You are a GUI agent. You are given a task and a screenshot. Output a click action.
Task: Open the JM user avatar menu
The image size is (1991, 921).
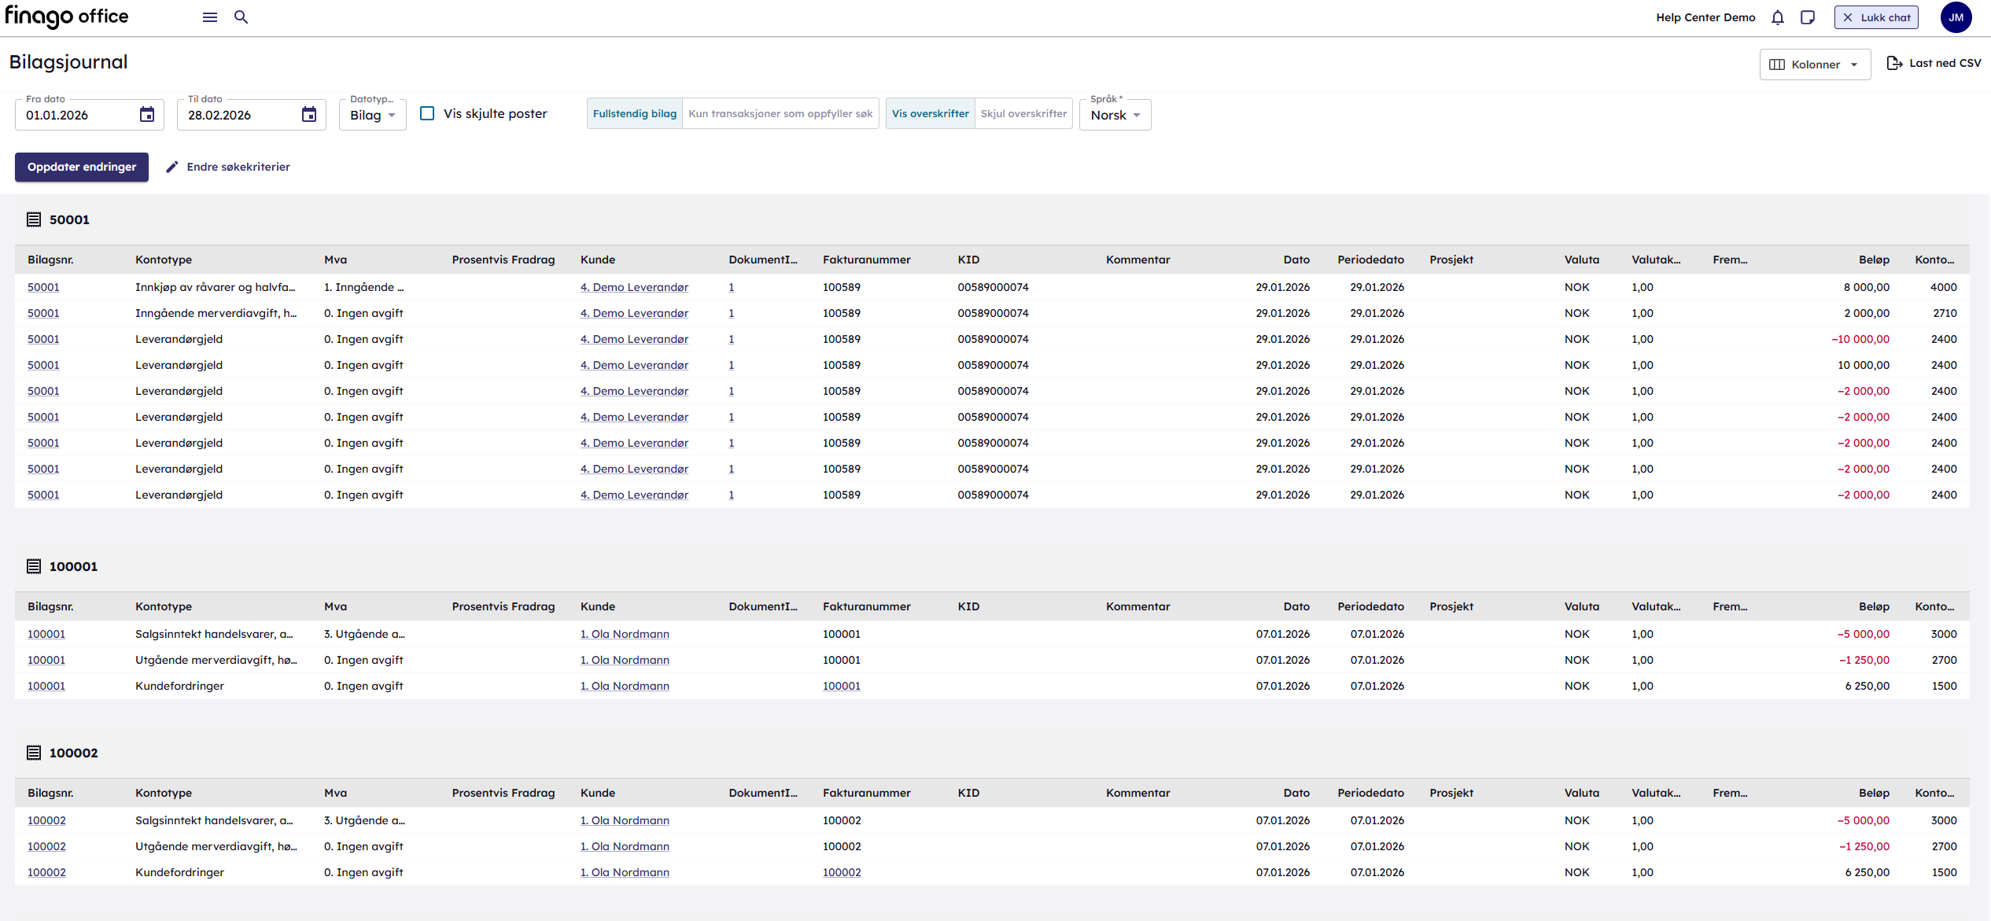coord(1956,17)
